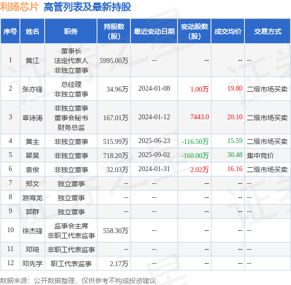Select the 最近变动日期 column header
This screenshot has width=291, height=285.
154,32
